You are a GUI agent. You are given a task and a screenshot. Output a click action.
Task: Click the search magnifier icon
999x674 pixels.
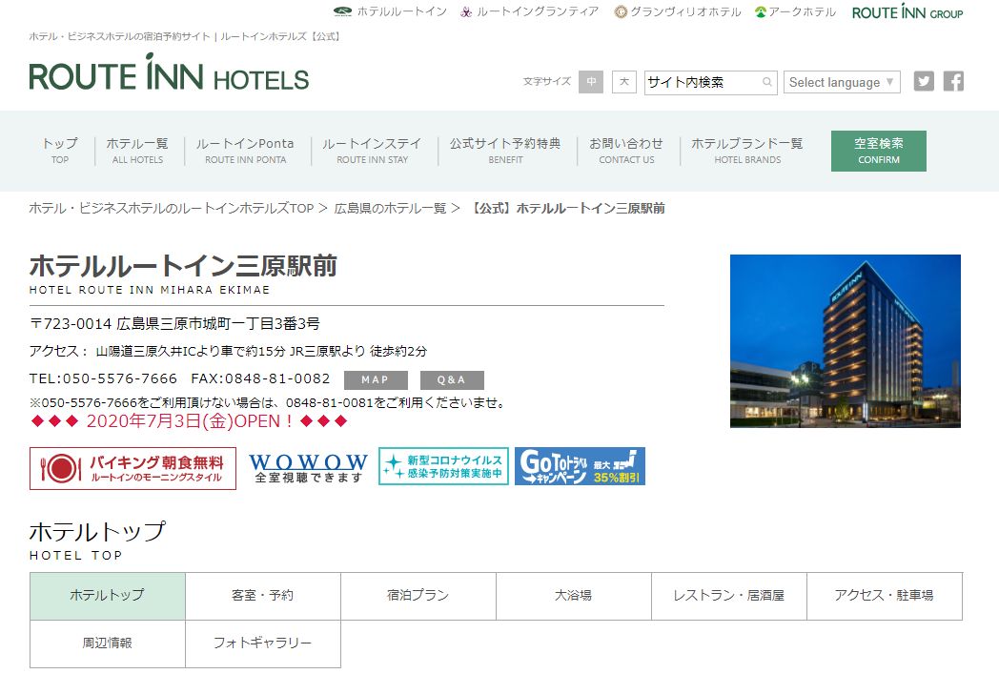coord(767,82)
